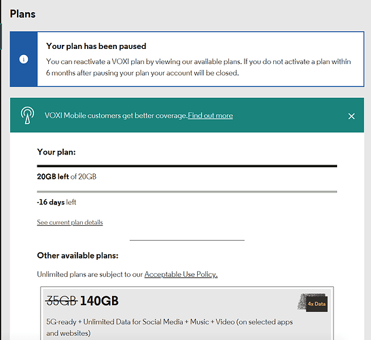
Task: Click the coverage antenna icon
Action: [x=27, y=115]
